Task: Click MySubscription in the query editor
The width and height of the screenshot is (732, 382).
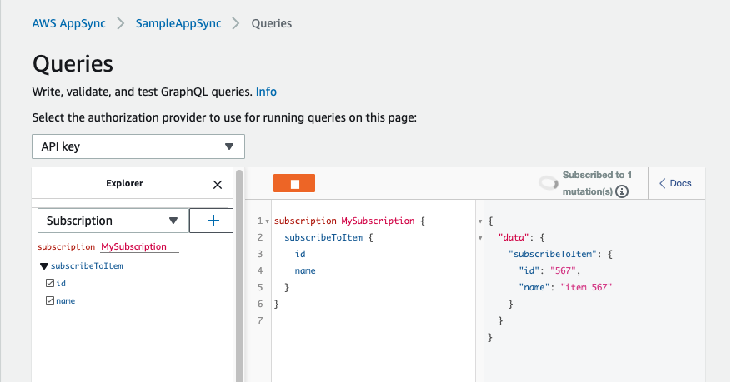Action: (x=378, y=221)
